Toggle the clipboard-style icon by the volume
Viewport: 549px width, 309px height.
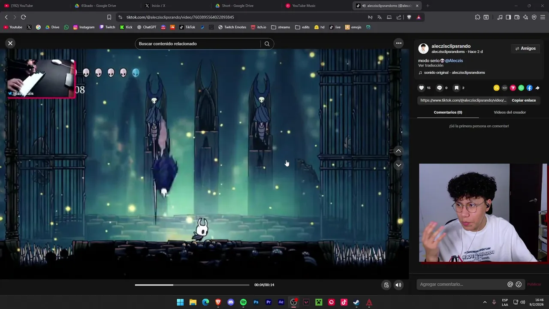pos(386,285)
